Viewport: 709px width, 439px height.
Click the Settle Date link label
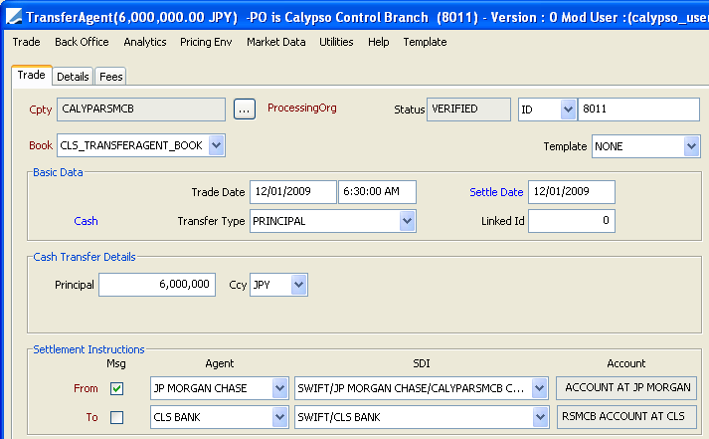[496, 192]
